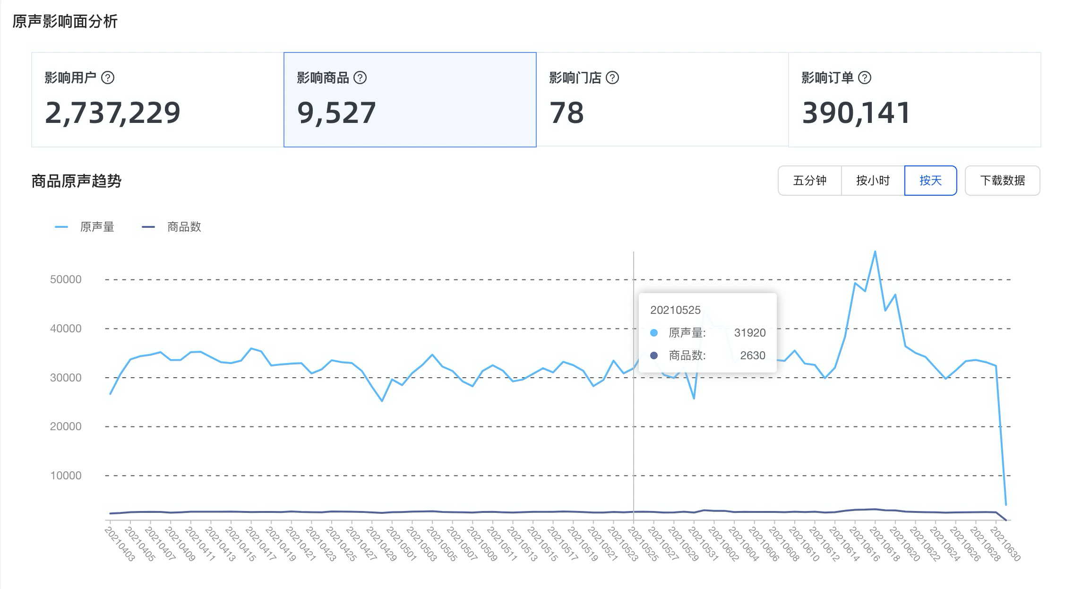Click the 下载数据 button
The width and height of the screenshot is (1065, 589).
coord(1003,181)
